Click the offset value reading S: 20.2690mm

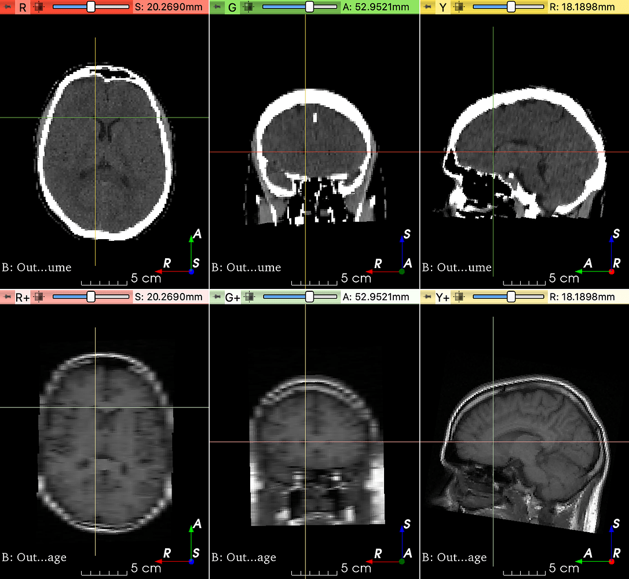coord(170,8)
